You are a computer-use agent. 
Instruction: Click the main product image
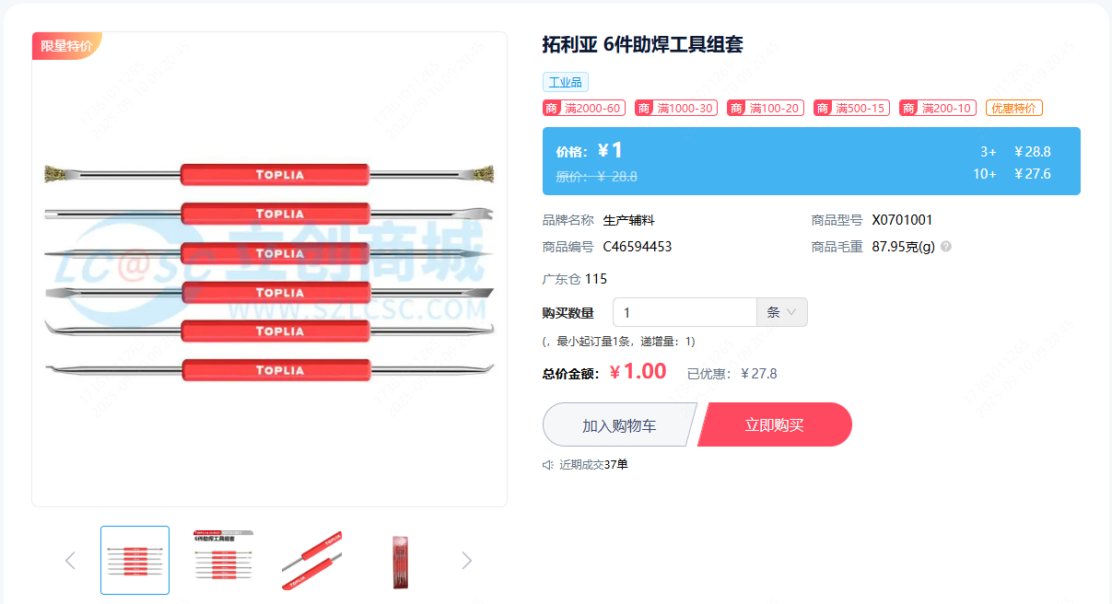click(269, 269)
